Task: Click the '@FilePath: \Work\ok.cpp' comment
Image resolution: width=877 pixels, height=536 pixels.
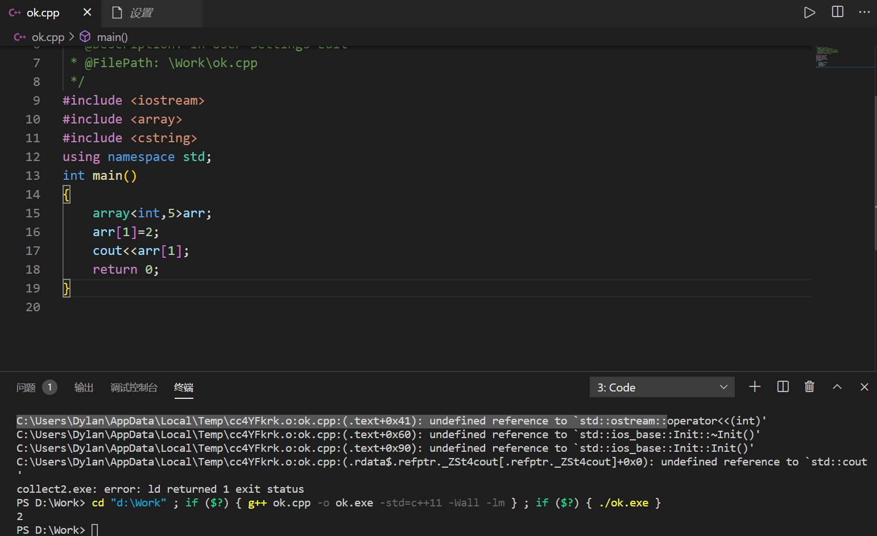Action: point(171,63)
